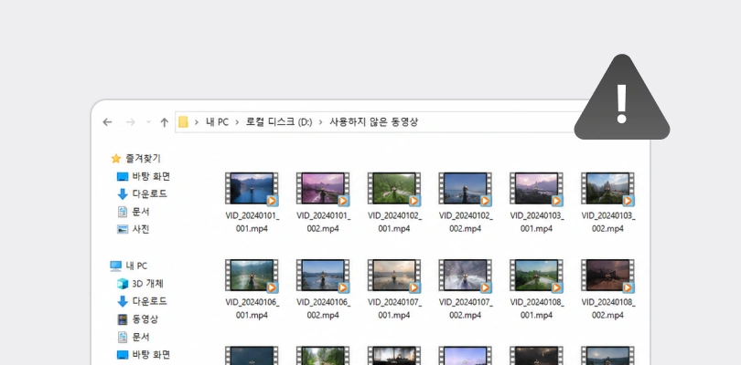
Task: Expand chevron before 내 PC in path
Action: click(197, 122)
